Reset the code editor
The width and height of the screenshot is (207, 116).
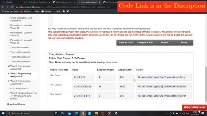point(184,43)
